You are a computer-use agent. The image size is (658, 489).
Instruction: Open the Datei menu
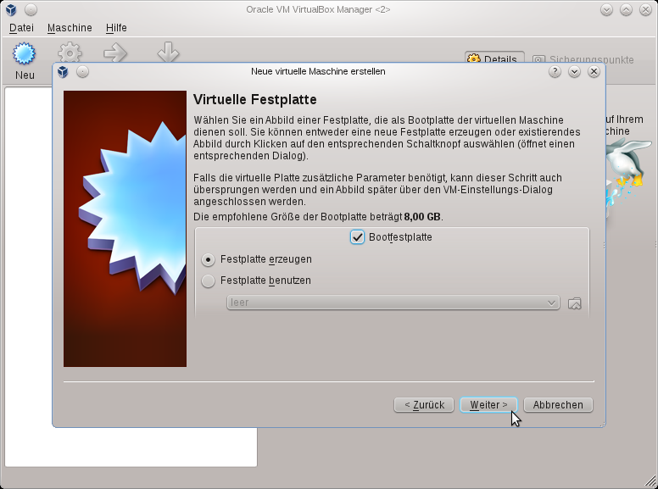[x=21, y=28]
